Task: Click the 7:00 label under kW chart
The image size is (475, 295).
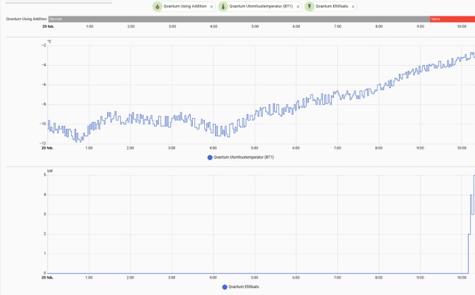Action: (337, 278)
